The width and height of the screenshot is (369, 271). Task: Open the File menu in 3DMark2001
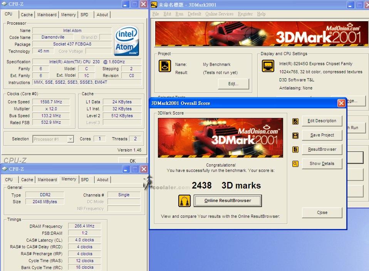click(x=156, y=14)
